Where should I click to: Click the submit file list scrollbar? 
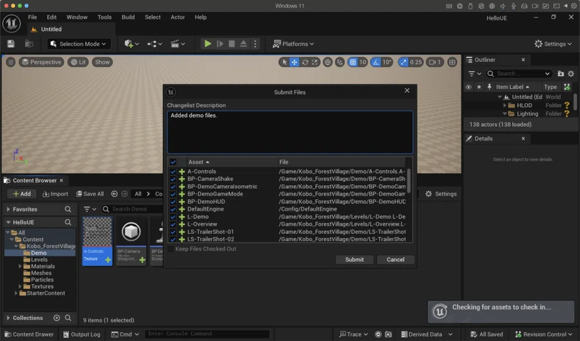point(409,181)
